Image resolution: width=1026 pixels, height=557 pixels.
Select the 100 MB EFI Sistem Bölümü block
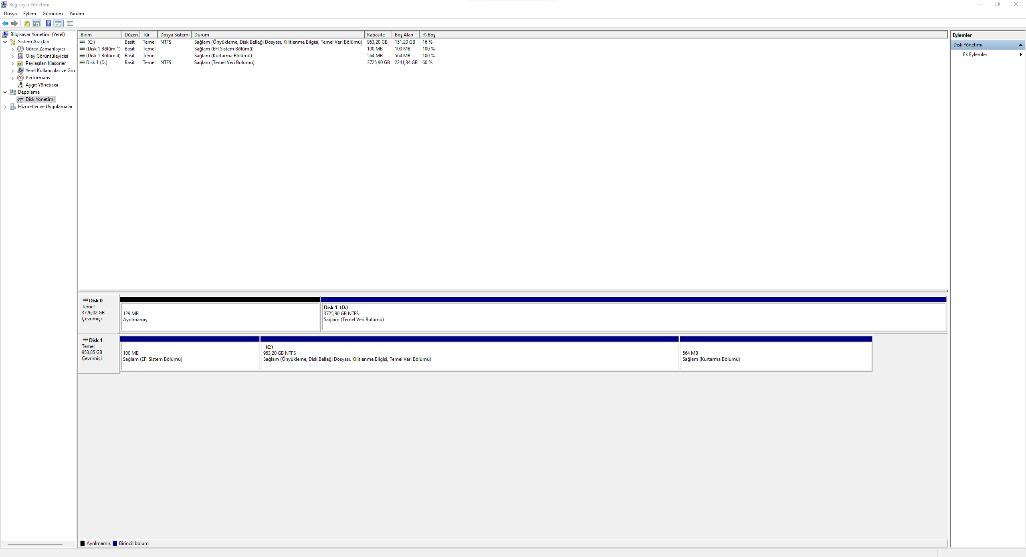tap(190, 354)
